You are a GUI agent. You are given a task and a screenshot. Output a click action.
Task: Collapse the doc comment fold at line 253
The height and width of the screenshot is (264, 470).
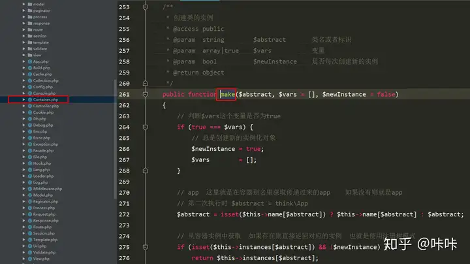tap(145, 7)
